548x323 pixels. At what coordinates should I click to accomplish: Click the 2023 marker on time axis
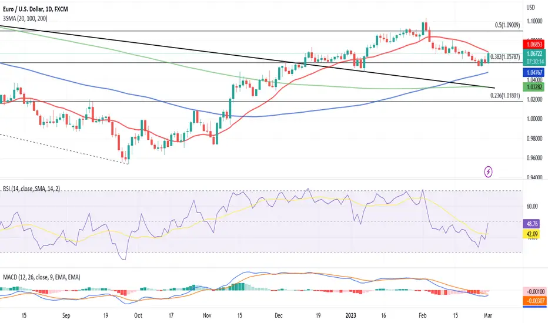tap(350, 315)
